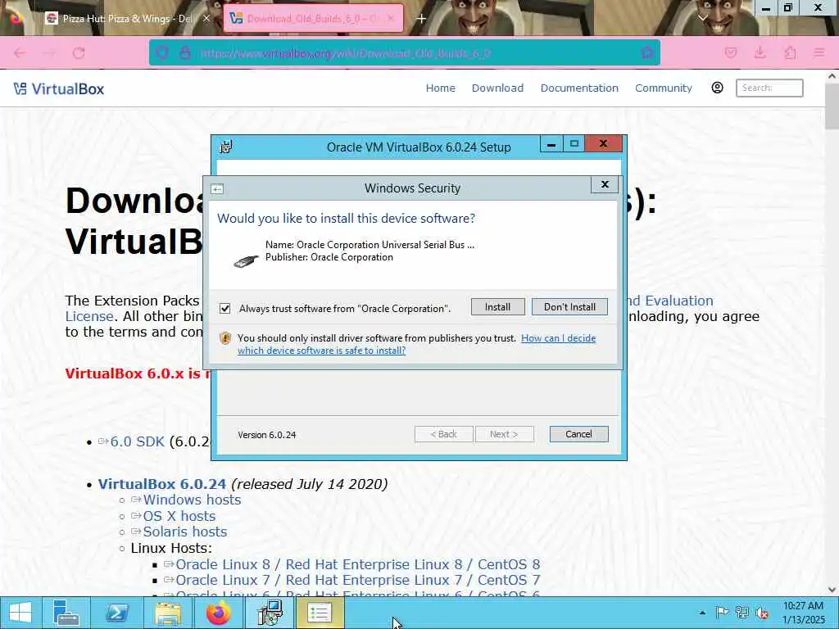
Task: Click the tracking protection shield icon
Action: (162, 53)
